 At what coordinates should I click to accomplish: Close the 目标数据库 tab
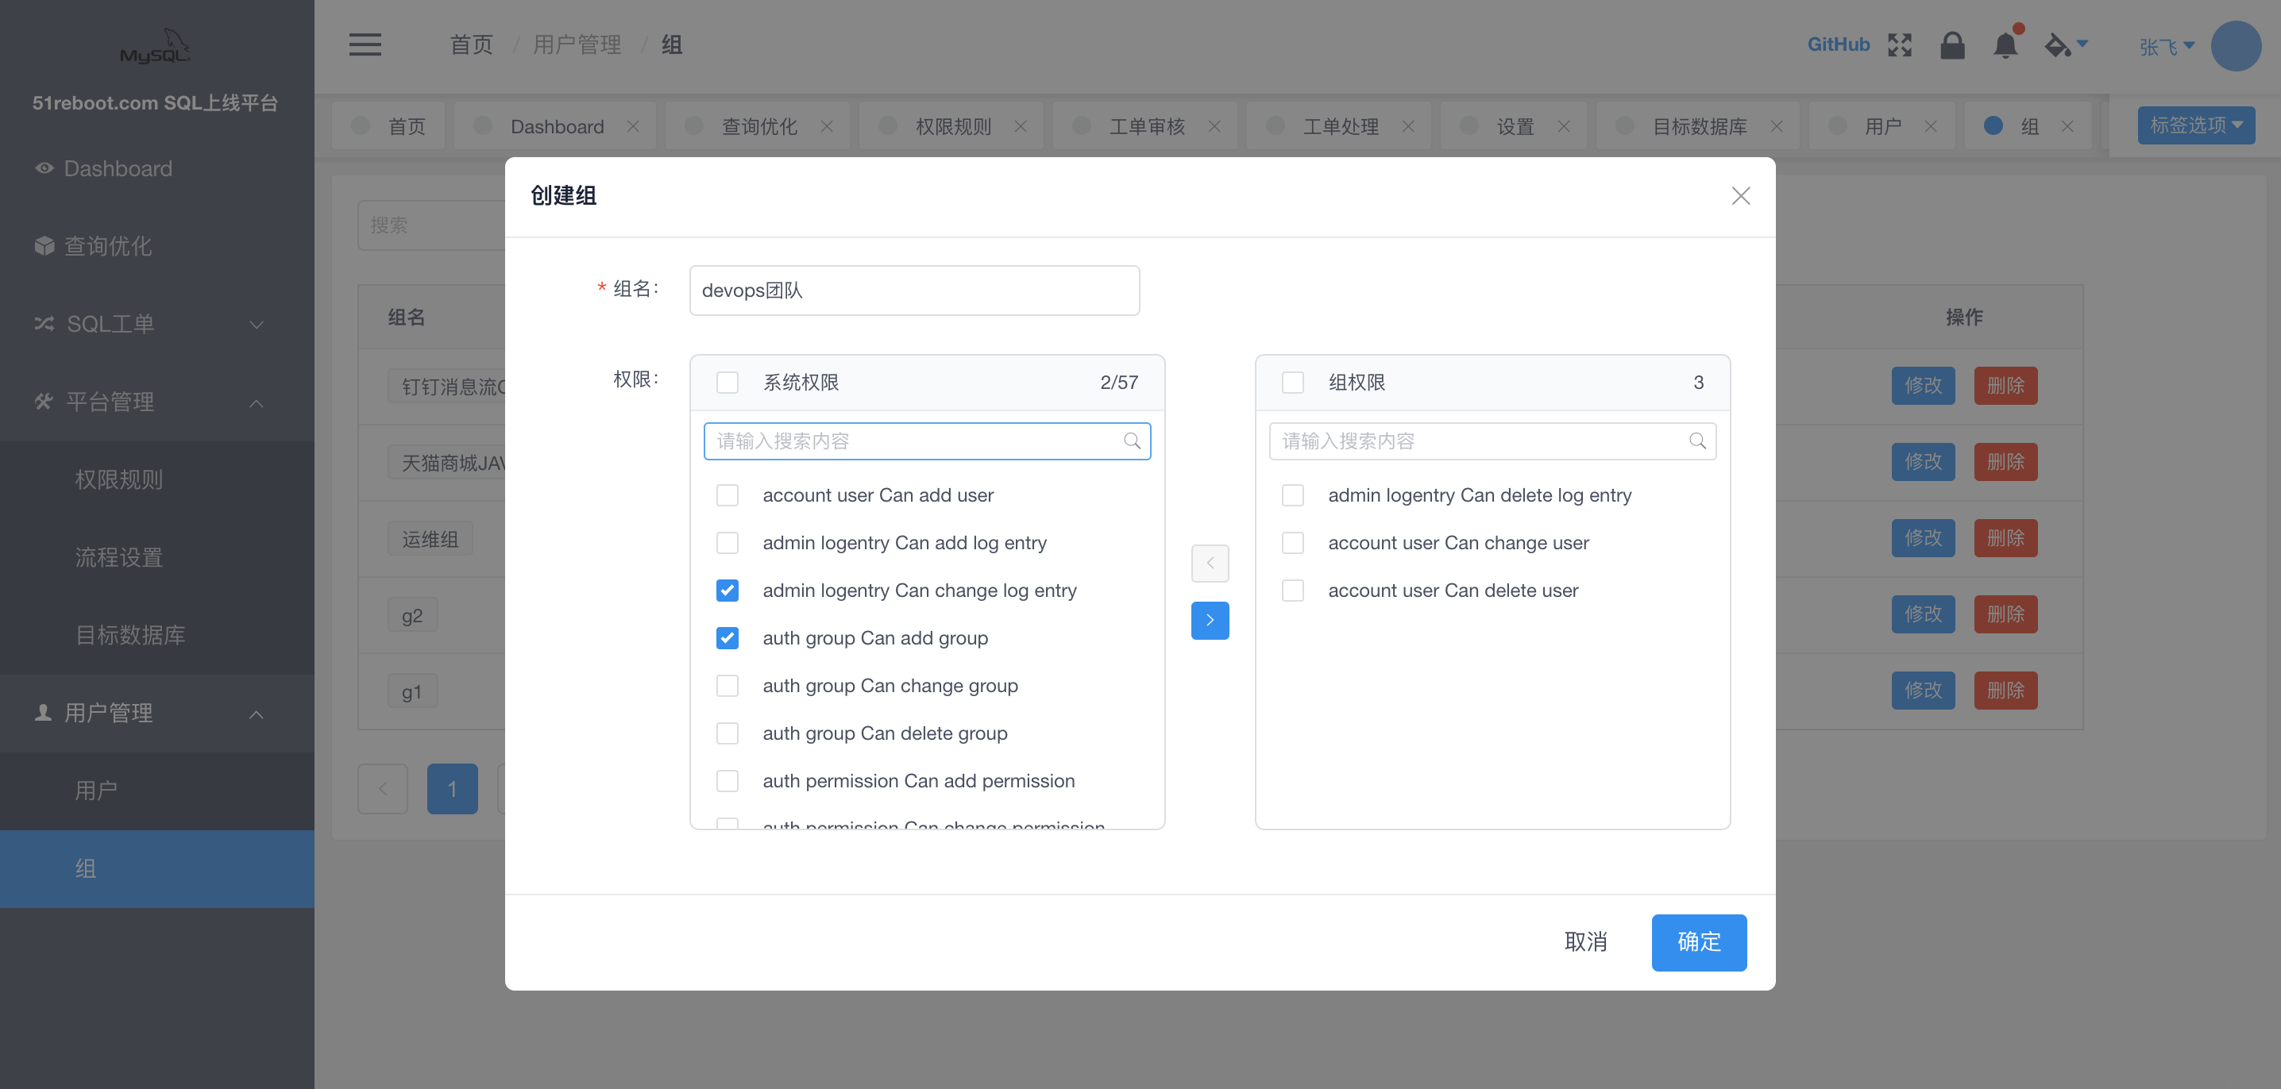pos(1777,126)
